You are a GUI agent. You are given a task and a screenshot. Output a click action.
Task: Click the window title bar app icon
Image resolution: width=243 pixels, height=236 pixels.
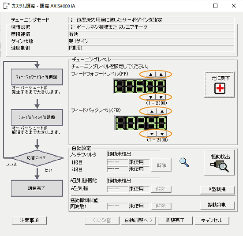pyautogui.click(x=6, y=6)
